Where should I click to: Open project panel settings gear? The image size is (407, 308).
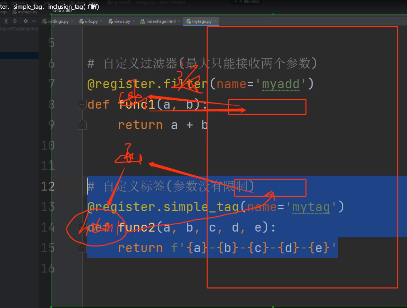[25, 21]
